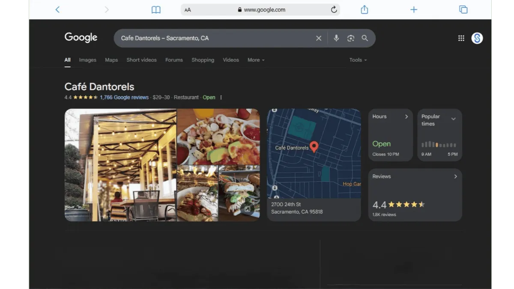Click the $20–30 price range

[x=161, y=98]
